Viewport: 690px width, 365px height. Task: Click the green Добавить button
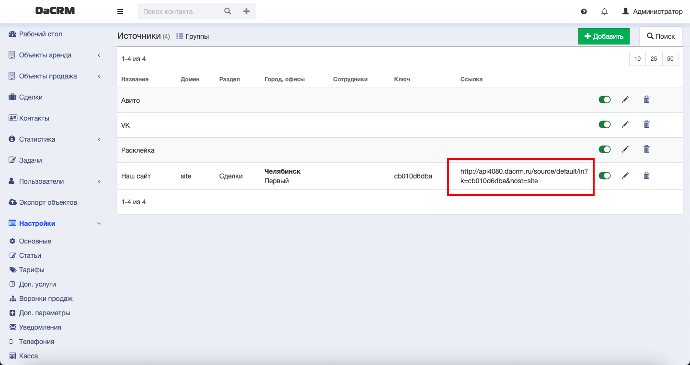coord(604,36)
